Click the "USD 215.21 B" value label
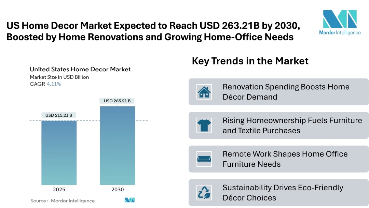The width and height of the screenshot is (369, 208). click(59, 115)
